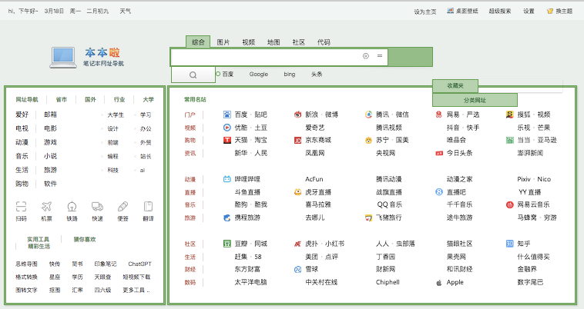Screen dimensions: 584x309
Task: Open the 铁路 railway icon
Action: point(72,206)
